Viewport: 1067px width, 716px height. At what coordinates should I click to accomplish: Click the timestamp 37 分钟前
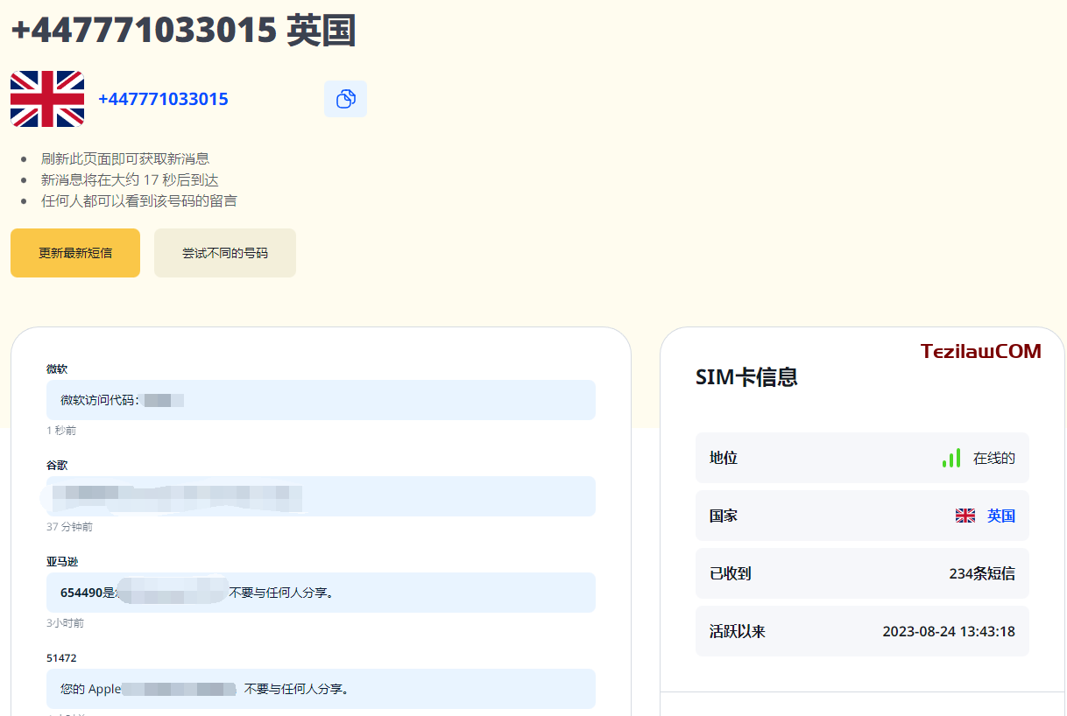click(x=69, y=527)
